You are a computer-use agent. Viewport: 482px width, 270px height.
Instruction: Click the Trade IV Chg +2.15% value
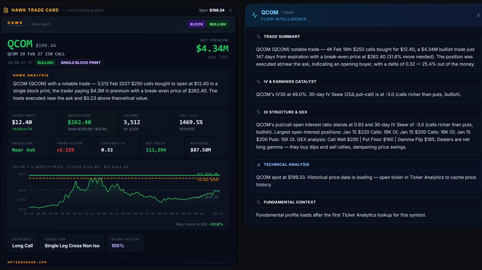point(65,150)
